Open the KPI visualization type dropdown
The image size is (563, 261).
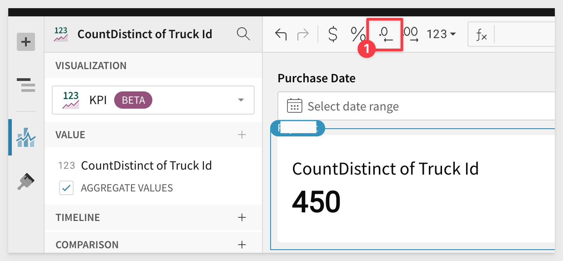coord(153,100)
